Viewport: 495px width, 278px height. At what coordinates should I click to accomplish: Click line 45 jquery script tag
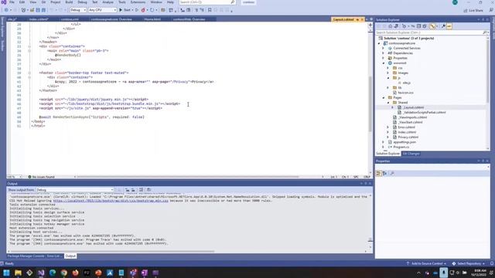(94, 100)
